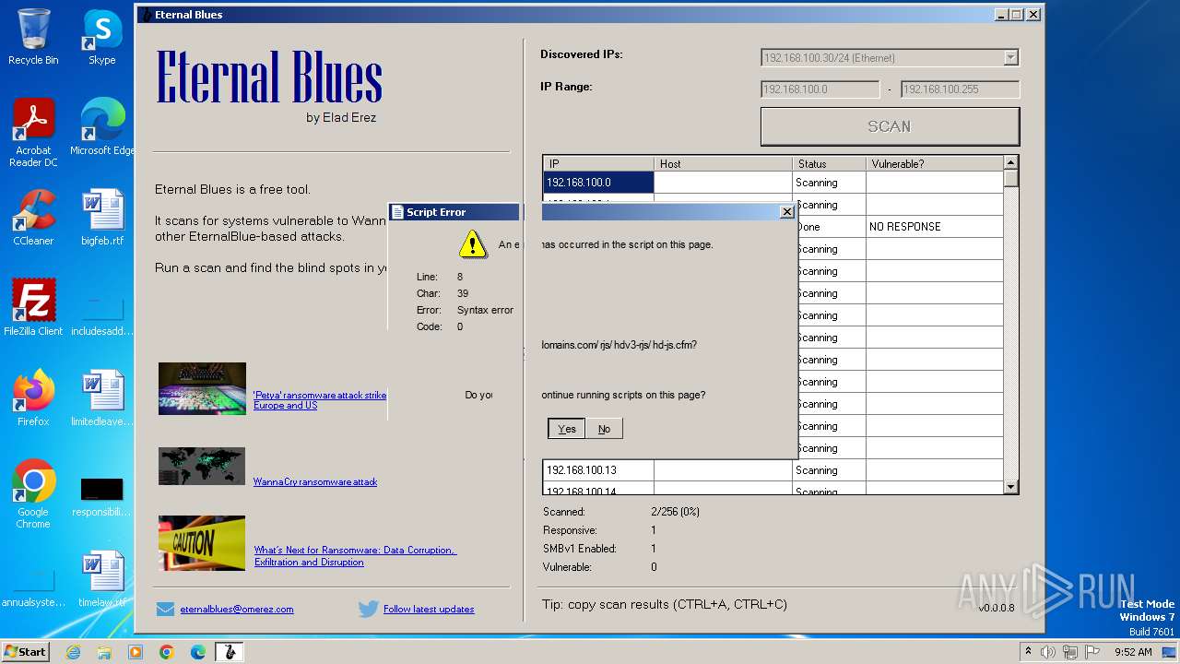This screenshot has height=664, width=1180.
Task: Click the caution tape thumbnail
Action: click(x=202, y=542)
